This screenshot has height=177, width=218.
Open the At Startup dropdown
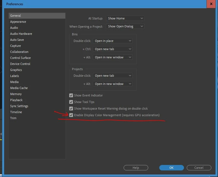coord(125,18)
